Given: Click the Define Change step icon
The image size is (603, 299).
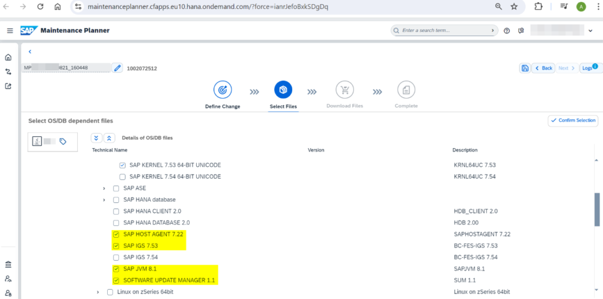Looking at the screenshot, I should point(222,90).
